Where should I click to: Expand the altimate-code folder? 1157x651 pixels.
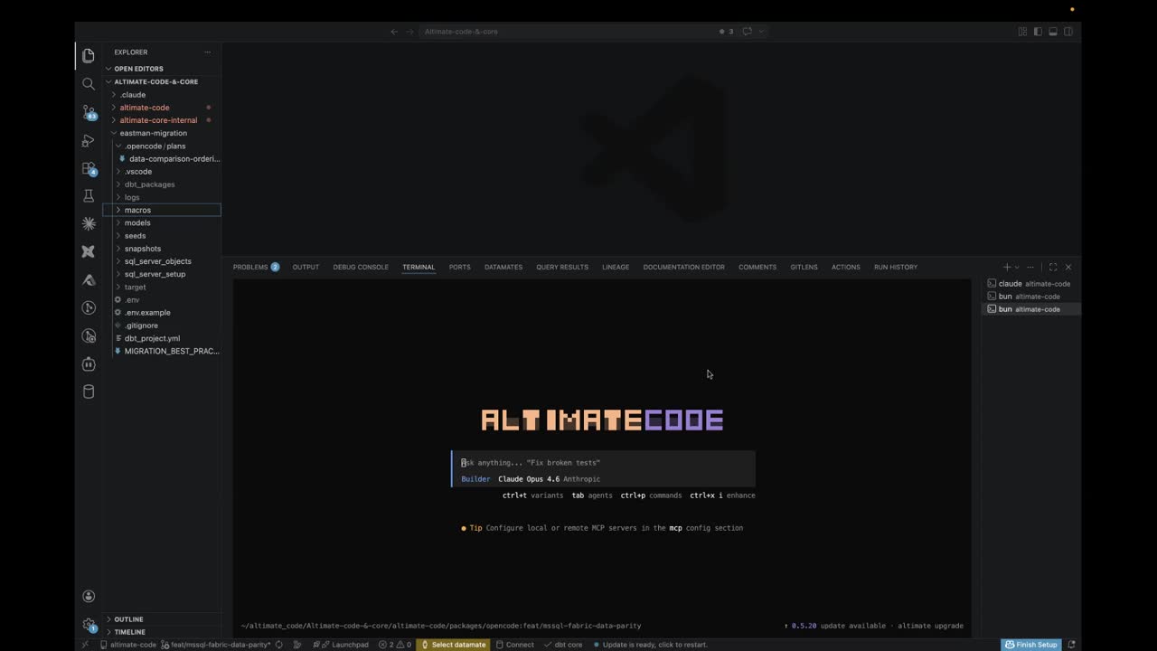click(x=162, y=107)
